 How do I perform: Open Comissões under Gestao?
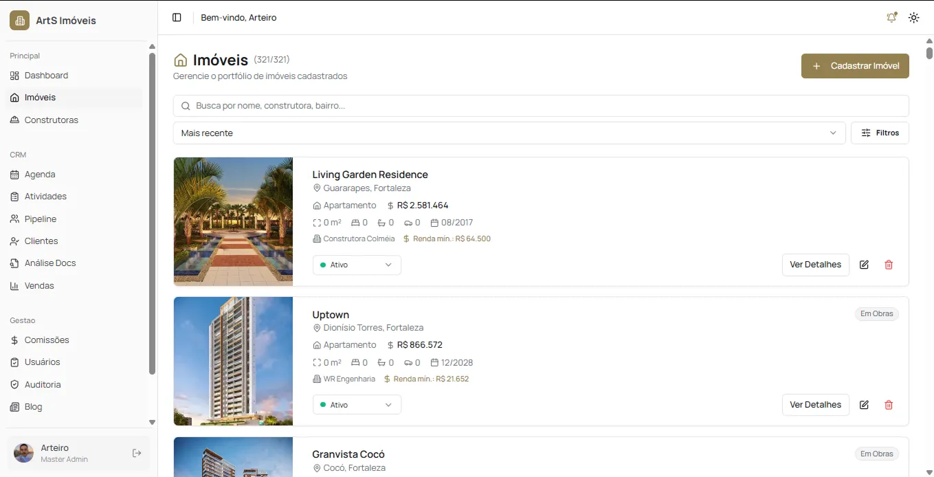(x=74, y=340)
